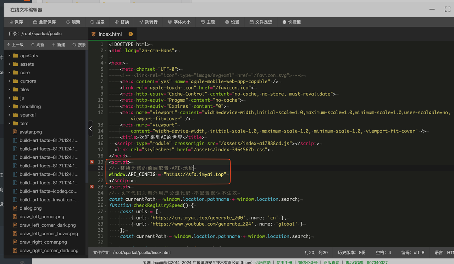The width and height of the screenshot is (454, 264).
Task: Open 搜索 search in top toolbar
Action: (98, 22)
